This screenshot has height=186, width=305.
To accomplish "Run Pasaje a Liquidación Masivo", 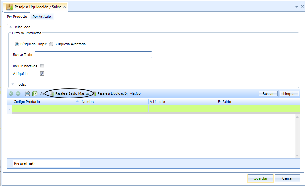I will coord(116,93).
